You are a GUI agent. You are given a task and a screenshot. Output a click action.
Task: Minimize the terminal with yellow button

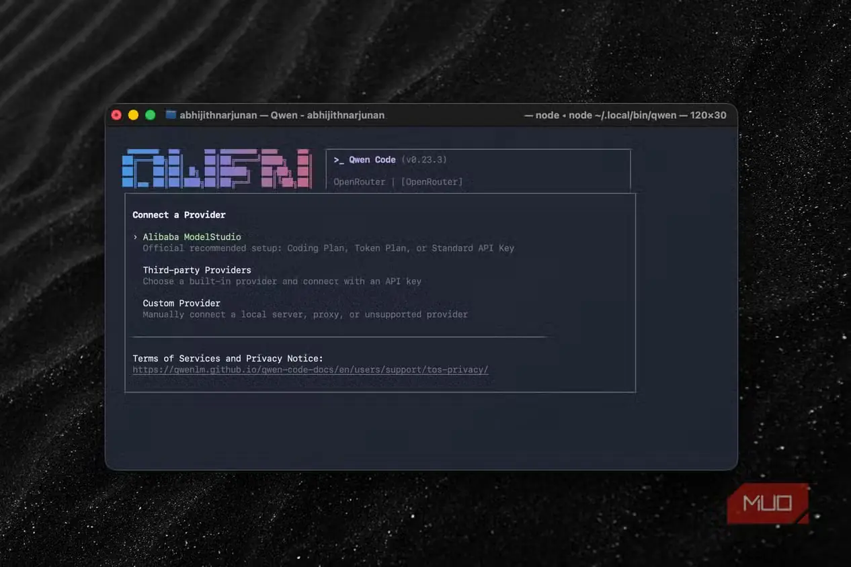(133, 115)
